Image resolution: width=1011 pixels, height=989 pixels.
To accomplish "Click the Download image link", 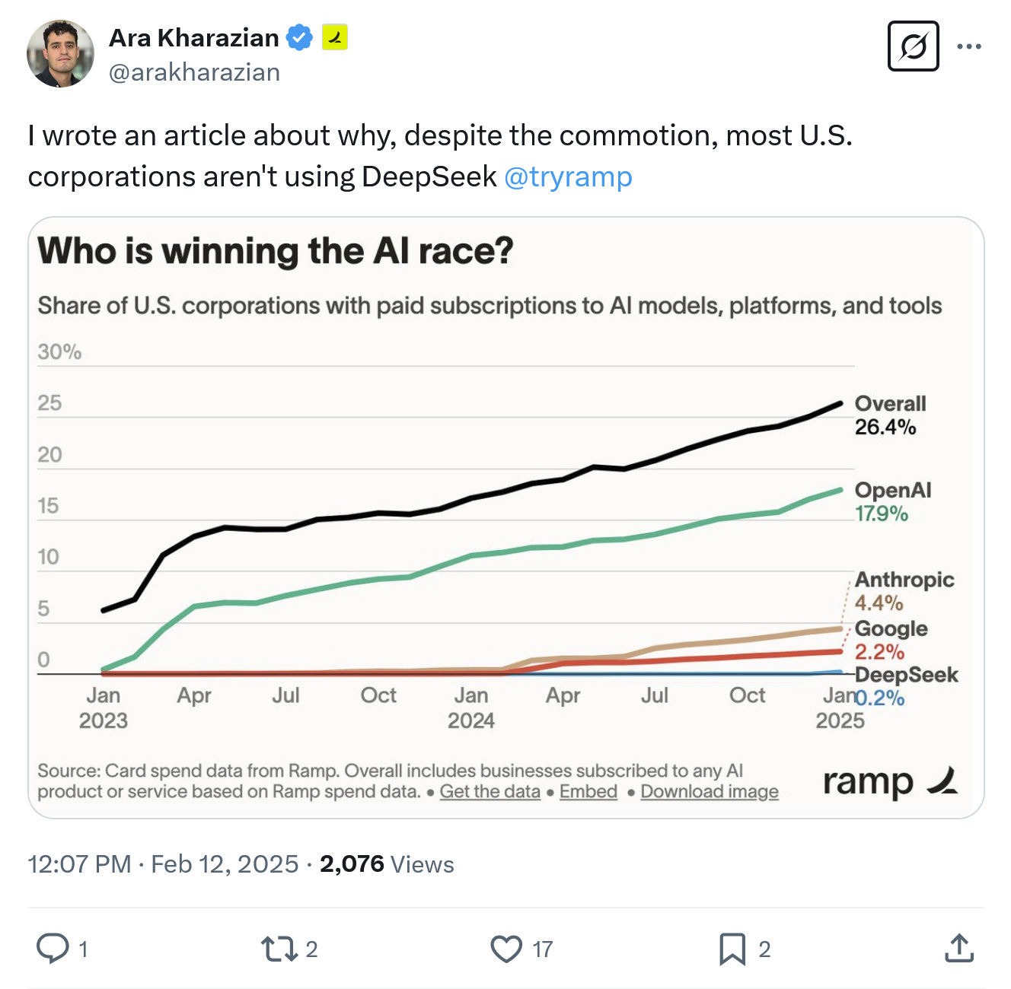I will [710, 792].
